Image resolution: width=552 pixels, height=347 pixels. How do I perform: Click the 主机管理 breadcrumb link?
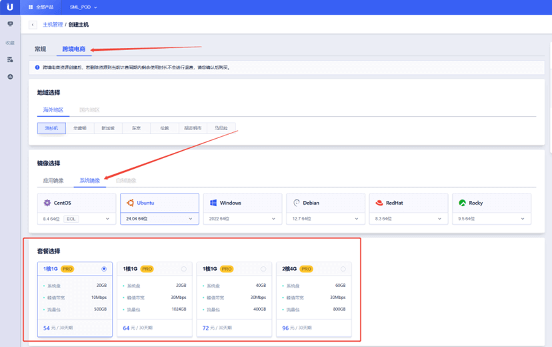click(x=53, y=25)
